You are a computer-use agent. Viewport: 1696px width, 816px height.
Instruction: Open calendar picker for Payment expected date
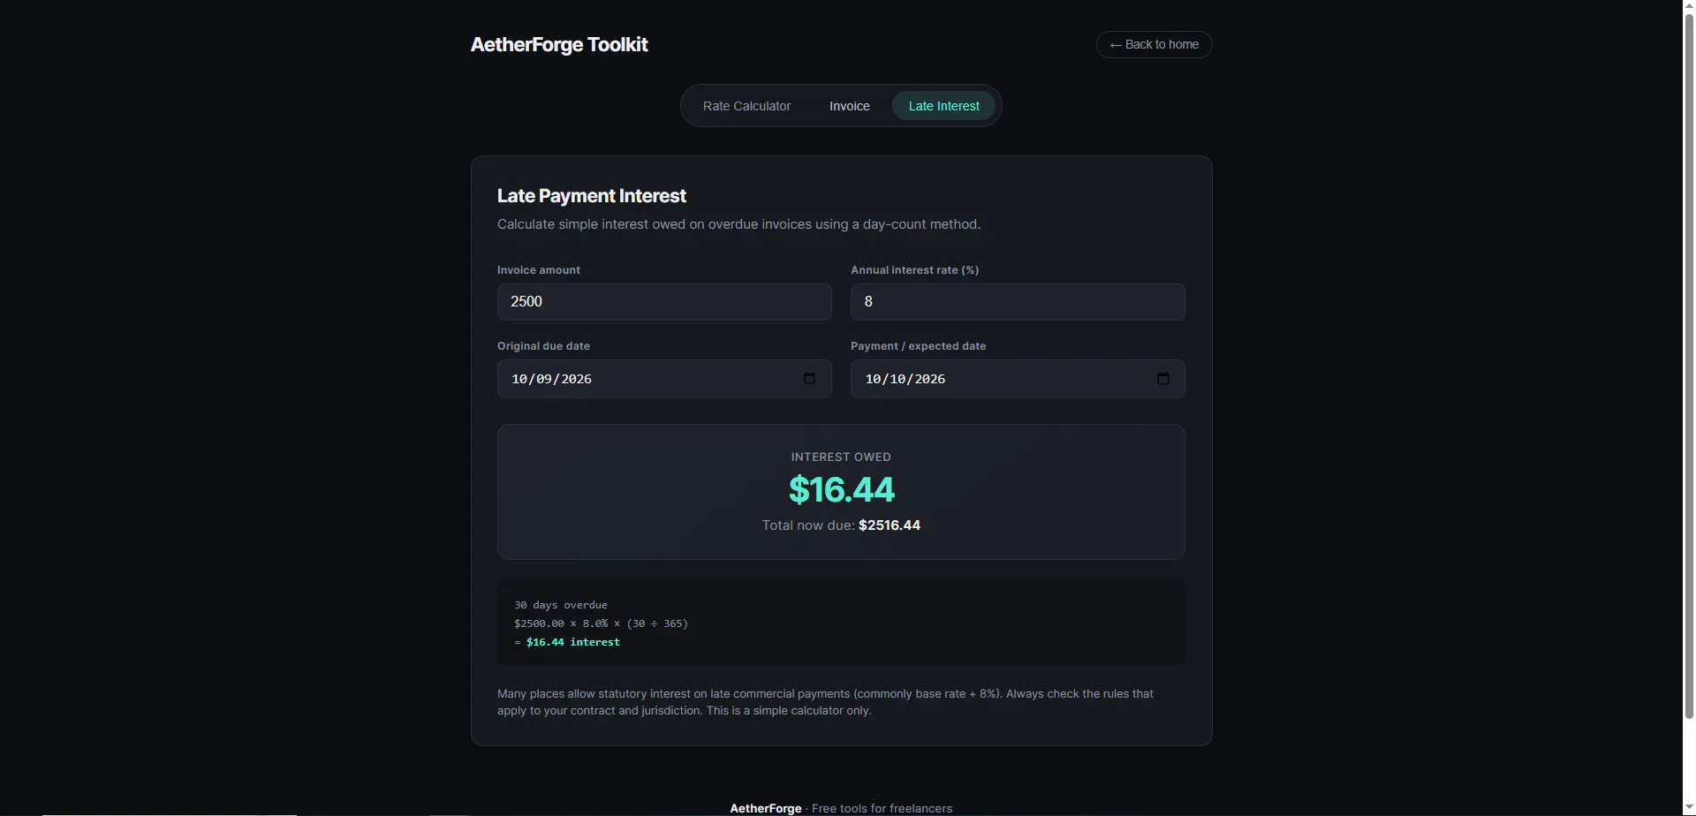1162,379
